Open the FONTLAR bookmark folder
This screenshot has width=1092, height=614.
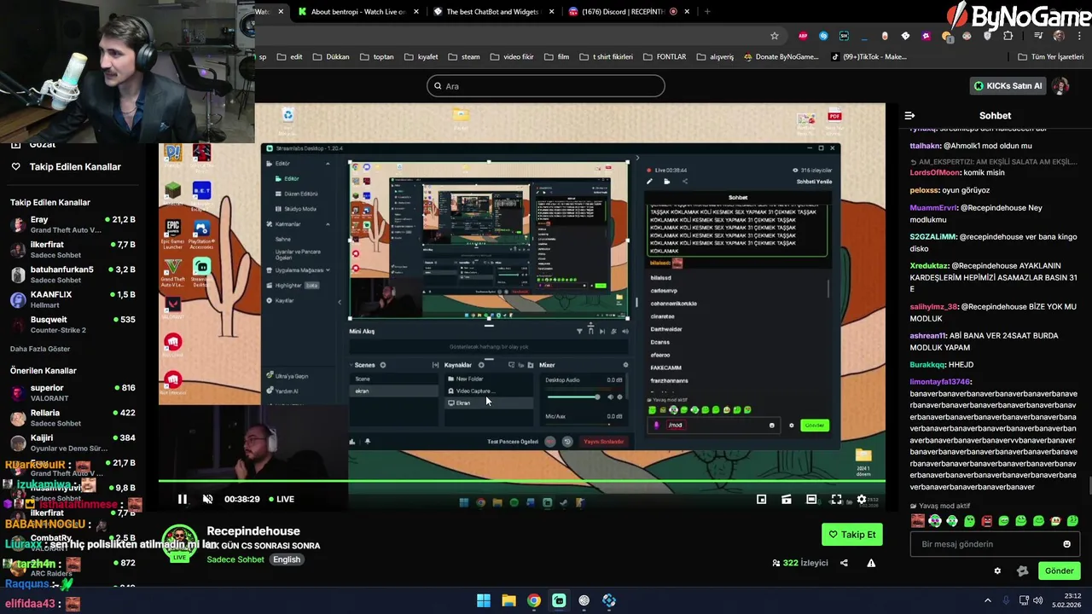[664, 57]
